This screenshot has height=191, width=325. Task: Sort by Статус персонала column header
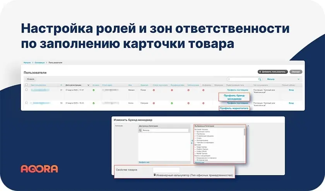pyautogui.click(x=160, y=85)
